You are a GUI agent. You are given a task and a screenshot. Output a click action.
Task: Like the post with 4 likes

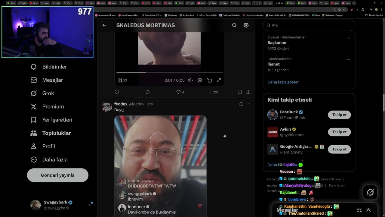tap(180, 92)
